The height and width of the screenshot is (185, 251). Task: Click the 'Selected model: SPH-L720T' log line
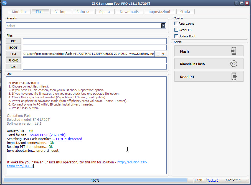click(x=28, y=119)
